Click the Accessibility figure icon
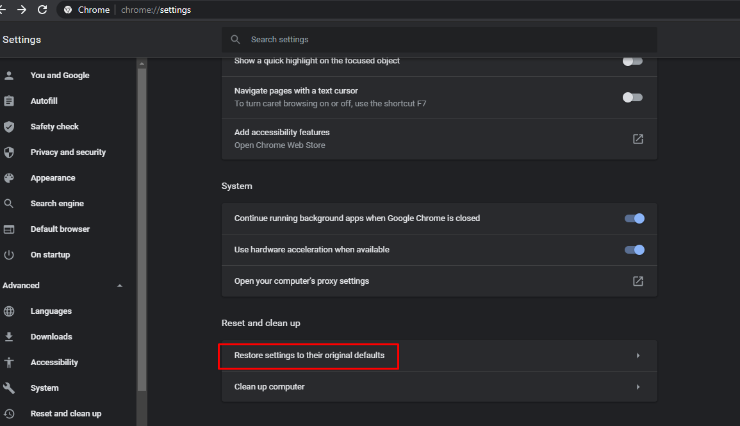The width and height of the screenshot is (740, 426). coord(9,363)
